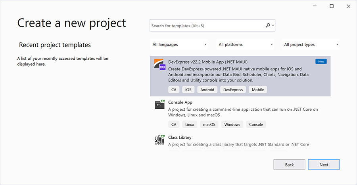Image resolution: width=357 pixels, height=185 pixels.
Task: Click the macOS tag
Action: point(209,125)
